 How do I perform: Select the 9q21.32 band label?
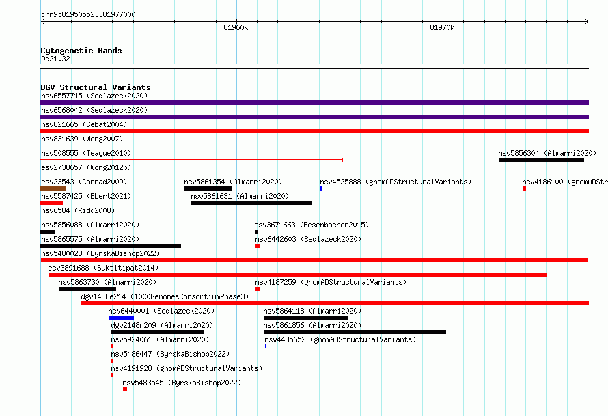pos(55,59)
